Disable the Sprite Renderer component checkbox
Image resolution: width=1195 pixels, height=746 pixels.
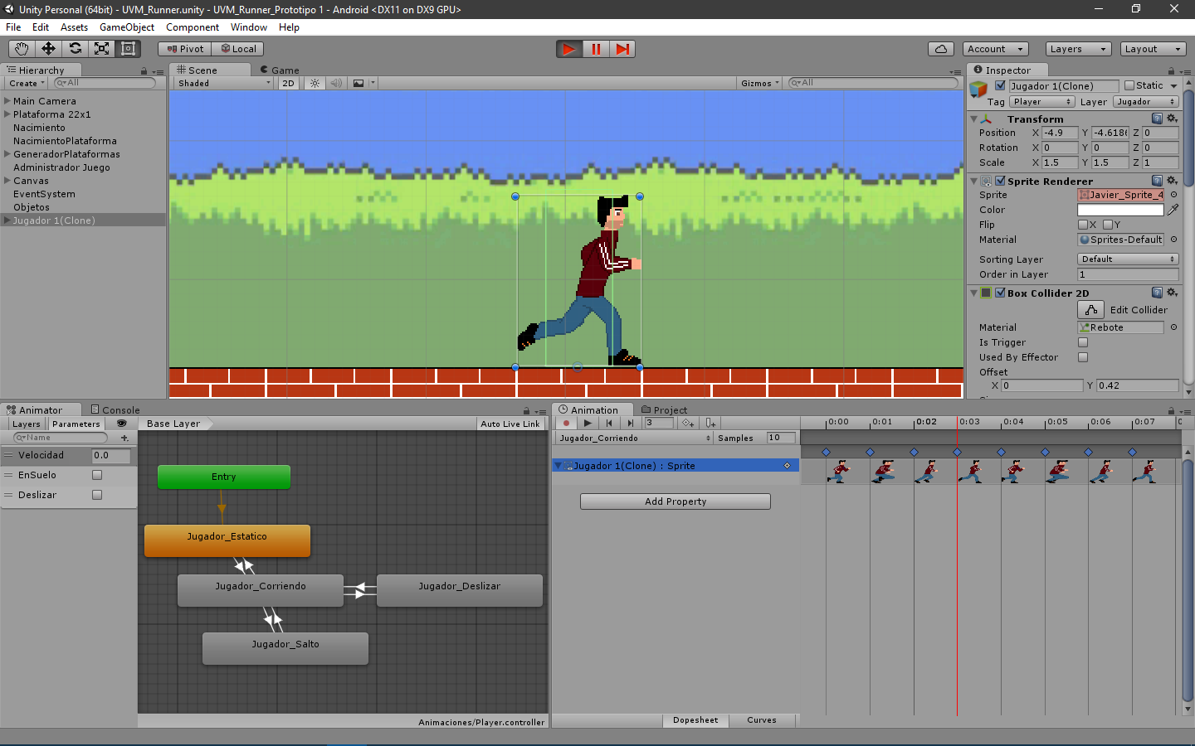[1000, 181]
